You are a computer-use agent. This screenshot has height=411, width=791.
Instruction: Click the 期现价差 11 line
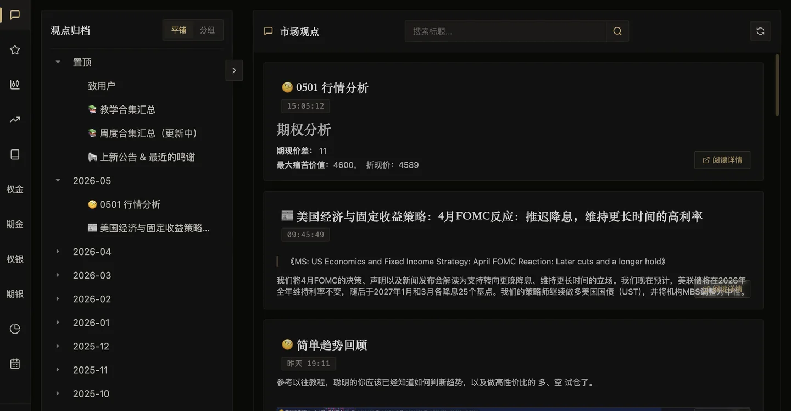tap(302, 151)
